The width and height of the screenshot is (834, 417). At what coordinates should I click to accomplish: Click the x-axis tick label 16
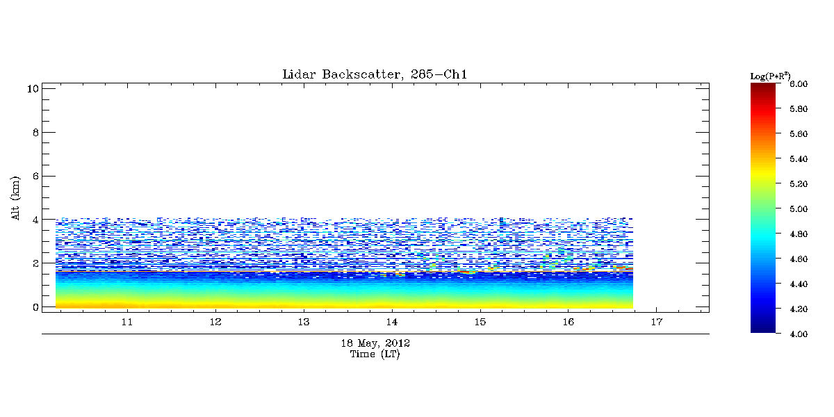[568, 322]
